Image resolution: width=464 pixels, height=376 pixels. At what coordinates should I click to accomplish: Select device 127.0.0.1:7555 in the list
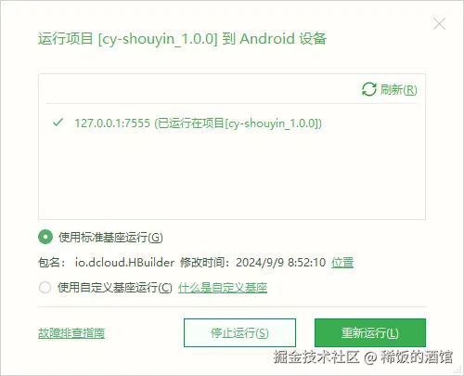point(198,123)
